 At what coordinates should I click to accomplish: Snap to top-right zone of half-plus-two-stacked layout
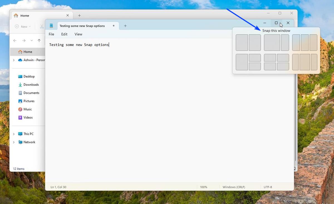coord(255,58)
